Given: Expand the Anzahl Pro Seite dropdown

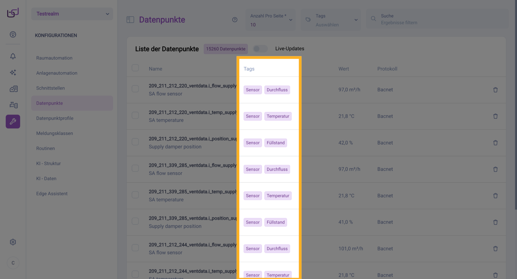Looking at the screenshot, I should pos(270,20).
